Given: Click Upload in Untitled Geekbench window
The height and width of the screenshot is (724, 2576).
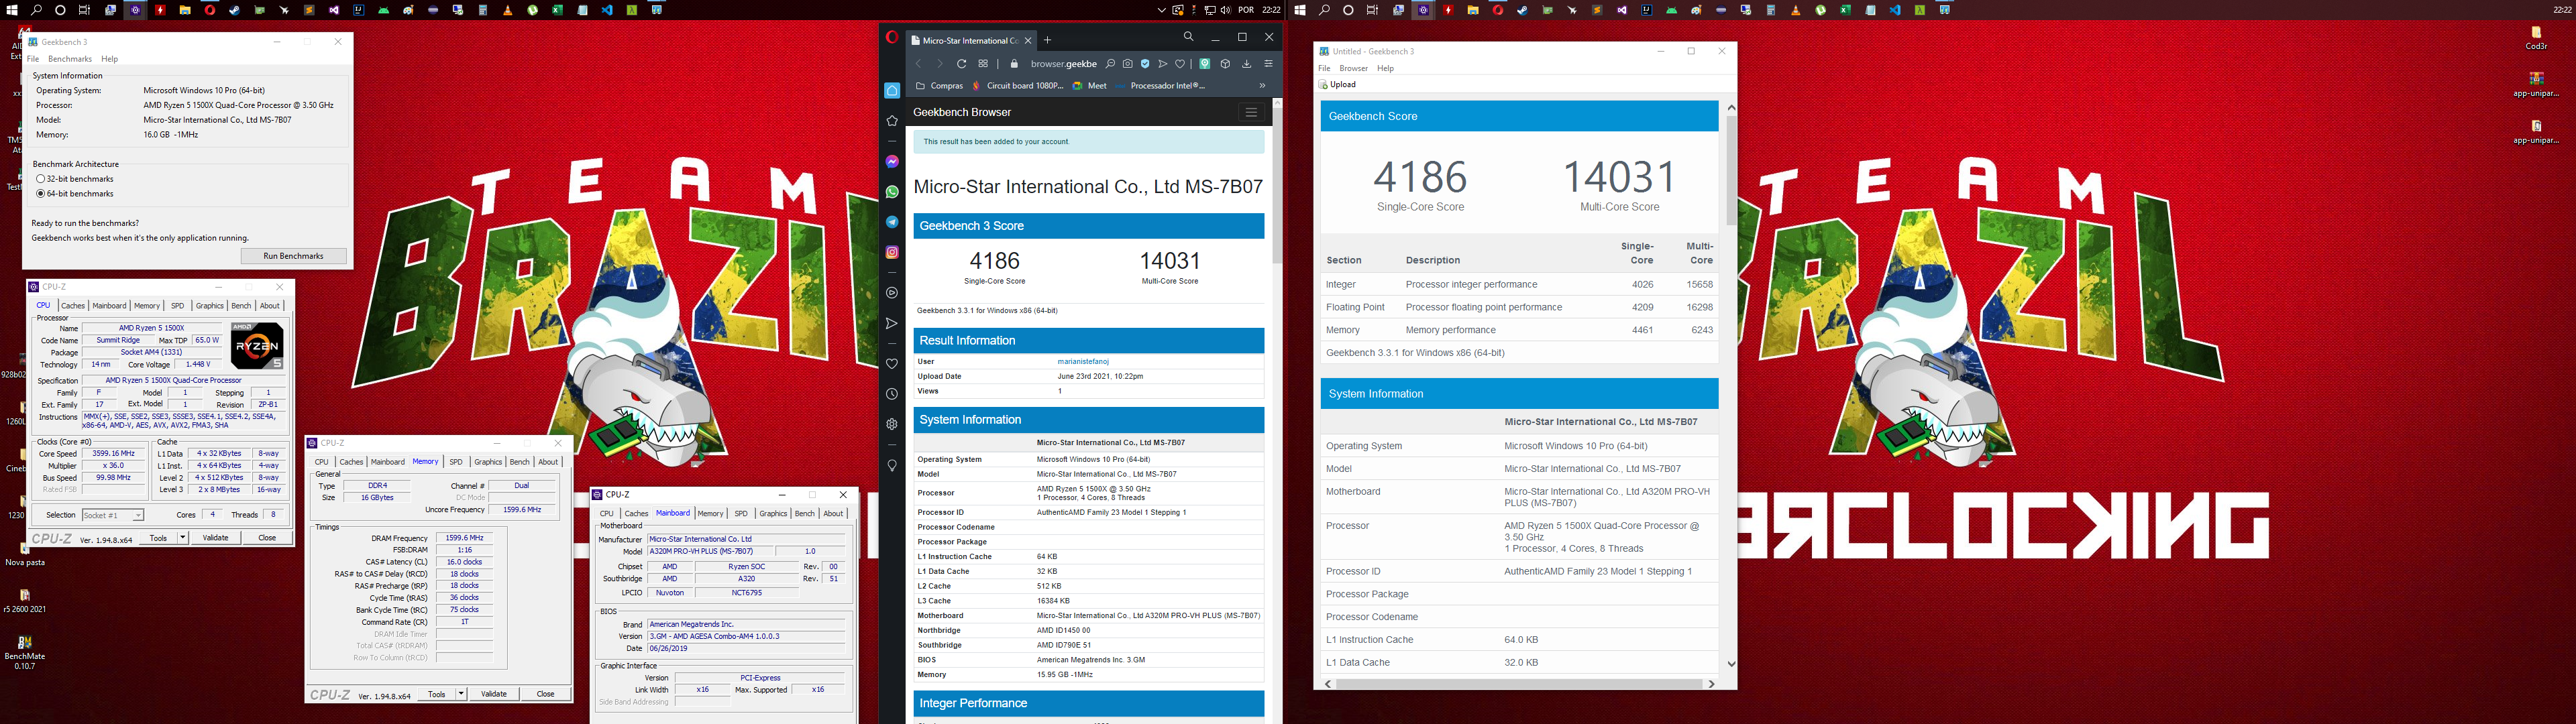Looking at the screenshot, I should tap(1338, 84).
